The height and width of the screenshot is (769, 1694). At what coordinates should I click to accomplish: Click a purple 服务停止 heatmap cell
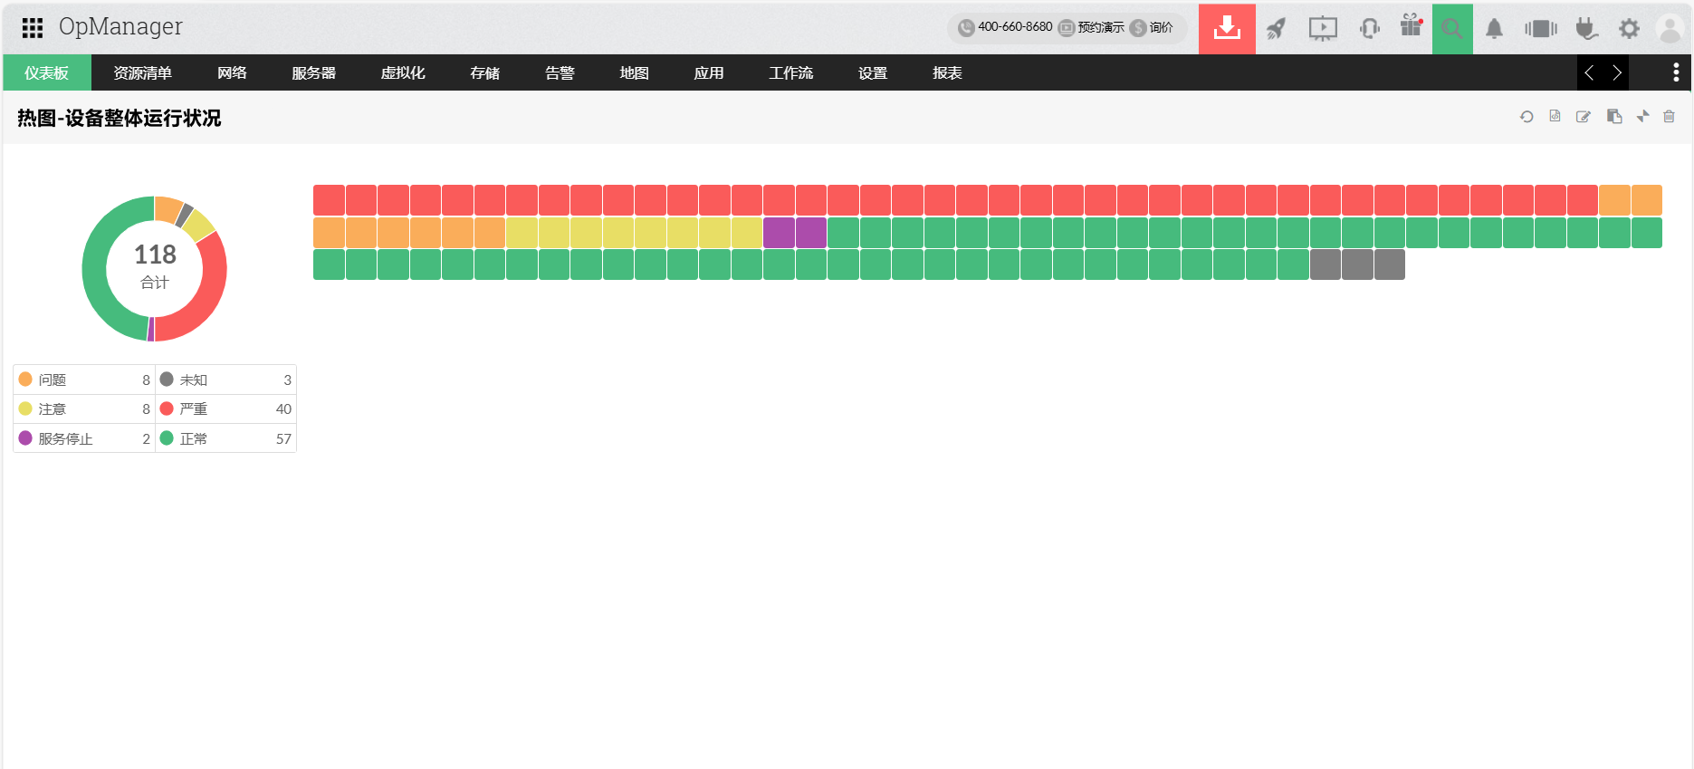779,233
